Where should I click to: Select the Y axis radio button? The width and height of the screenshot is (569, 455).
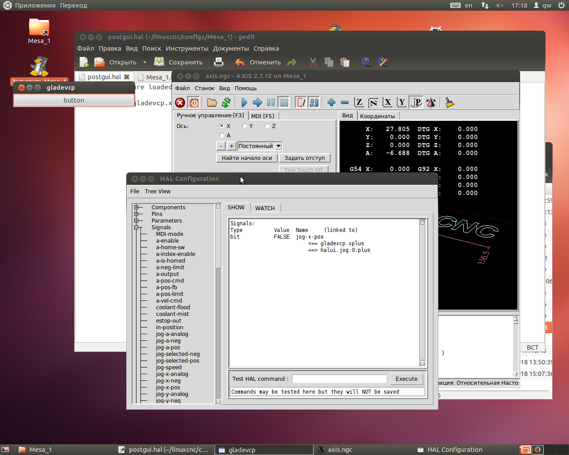click(244, 126)
